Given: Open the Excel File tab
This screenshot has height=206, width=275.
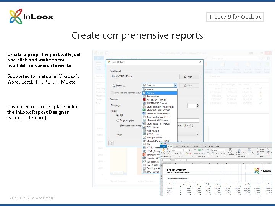Looking at the screenshot, I should tap(163, 146).
